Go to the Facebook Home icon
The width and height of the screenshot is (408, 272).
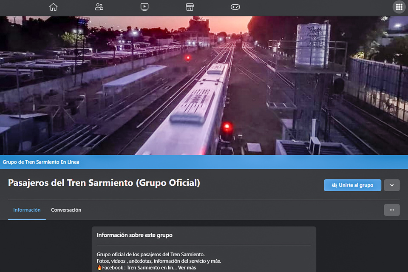coord(53,7)
